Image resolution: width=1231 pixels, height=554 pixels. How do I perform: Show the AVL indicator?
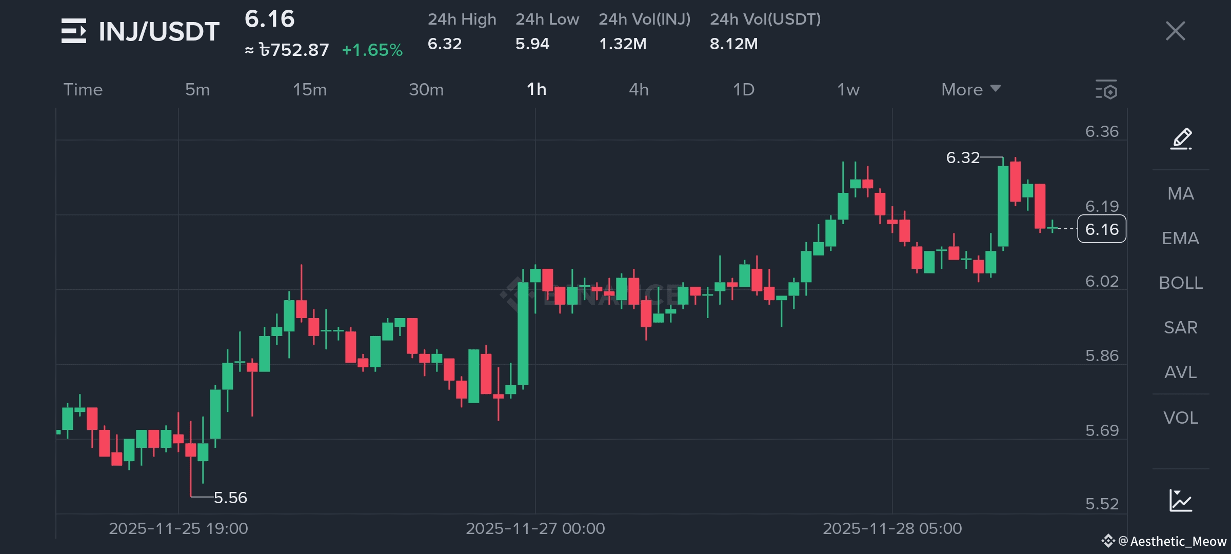pos(1181,372)
